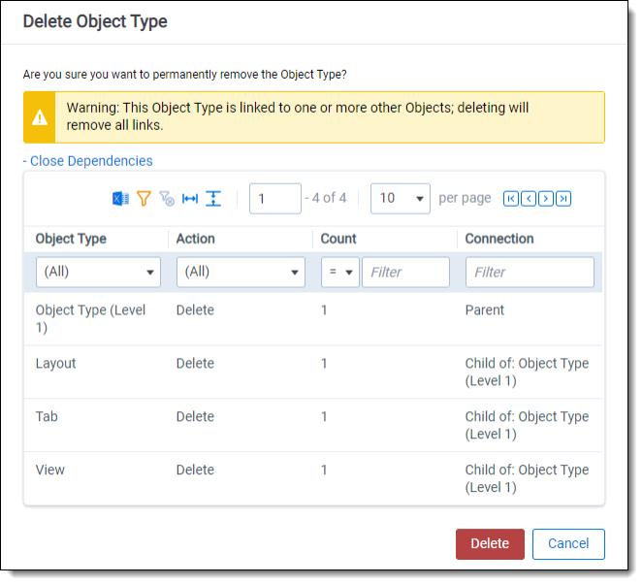Screen dimensions: 643x585
Task: Jump to the last page of results
Action: point(563,199)
